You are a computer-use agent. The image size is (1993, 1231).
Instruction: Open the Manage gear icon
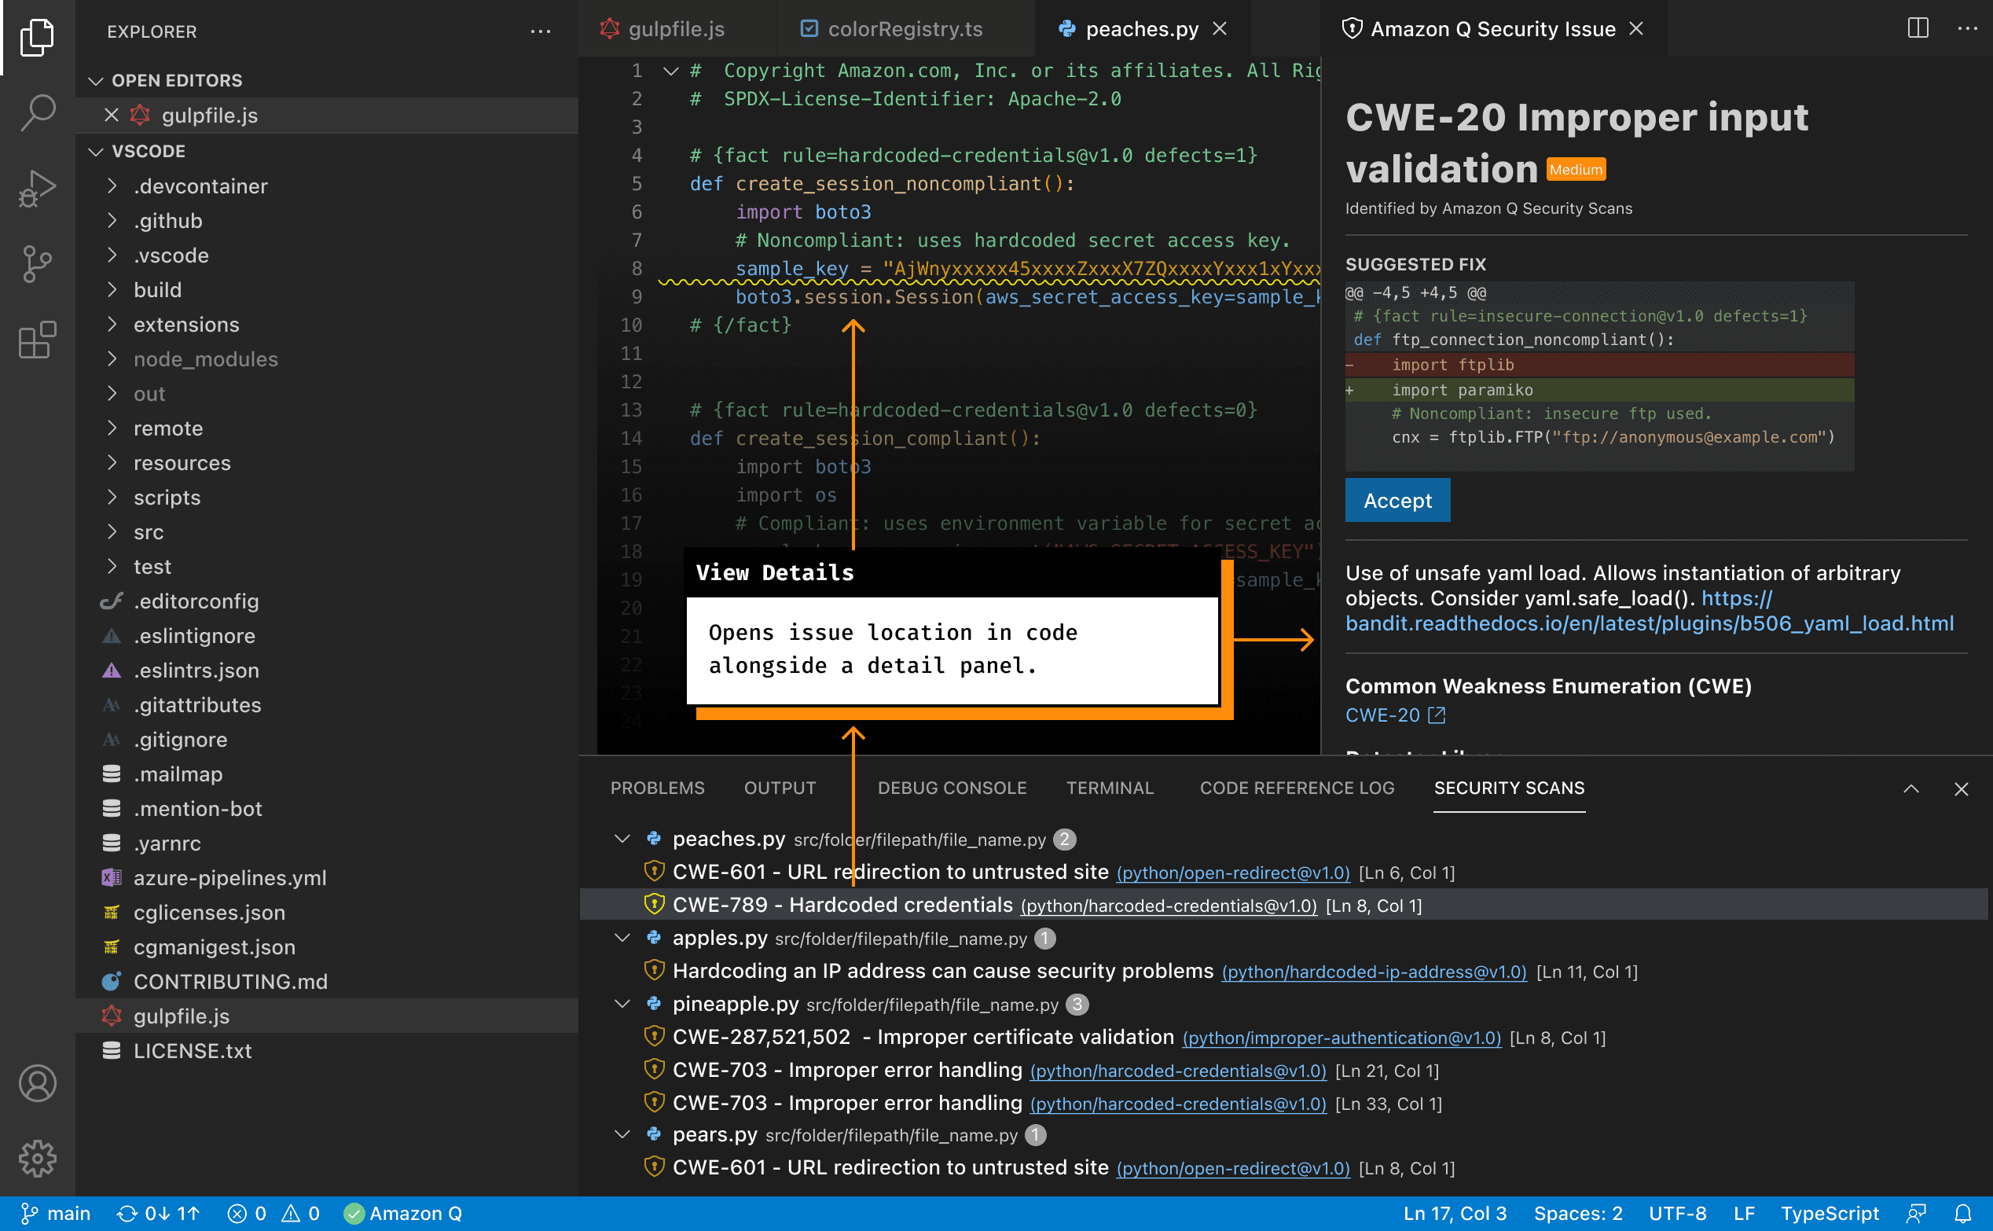[x=37, y=1158]
